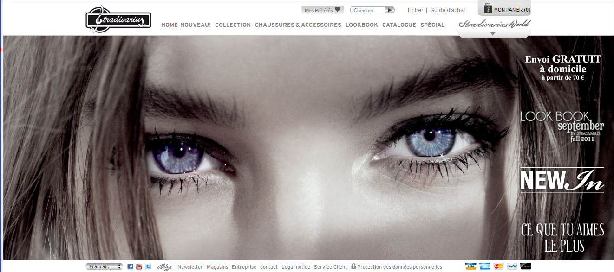Click the PayPal payment icon
This screenshot has height=272, width=614.
pyautogui.click(x=512, y=266)
